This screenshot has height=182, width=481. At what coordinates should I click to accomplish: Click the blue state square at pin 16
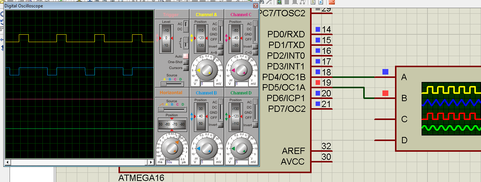click(x=318, y=50)
